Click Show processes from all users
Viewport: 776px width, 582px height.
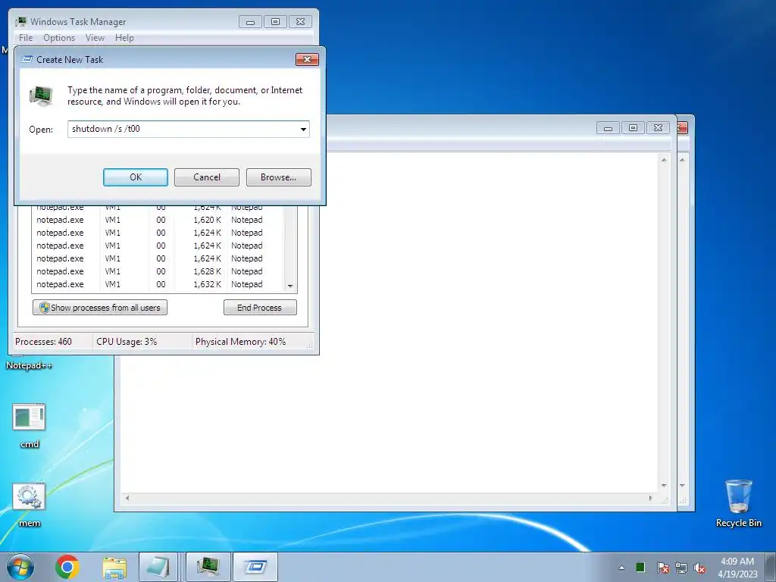coord(100,308)
